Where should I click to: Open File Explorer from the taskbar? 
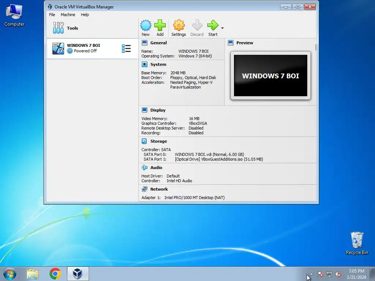click(x=33, y=274)
